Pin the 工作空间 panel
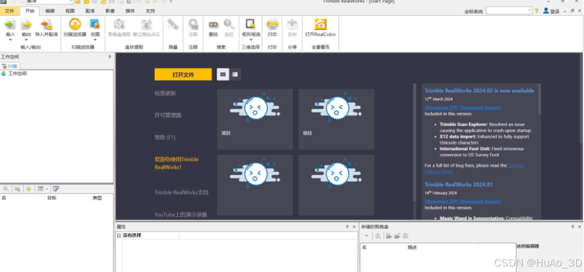The image size is (584, 272). [x=109, y=57]
